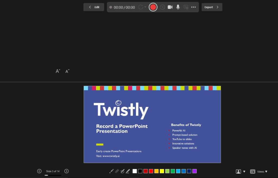Open the Views dropdown

(262, 172)
